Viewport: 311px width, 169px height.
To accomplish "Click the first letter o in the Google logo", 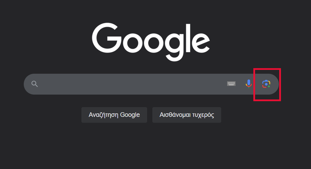I will coord(132,43).
